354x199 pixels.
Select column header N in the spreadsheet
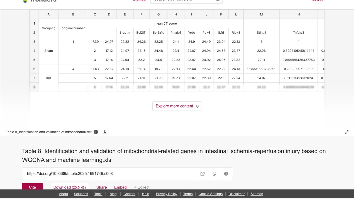(298, 14)
